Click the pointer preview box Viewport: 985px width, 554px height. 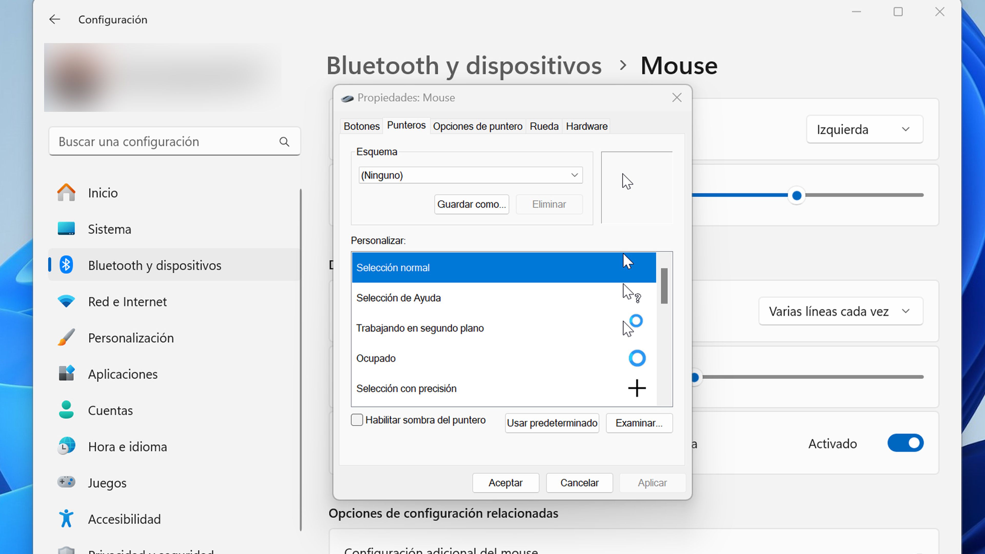pos(637,187)
